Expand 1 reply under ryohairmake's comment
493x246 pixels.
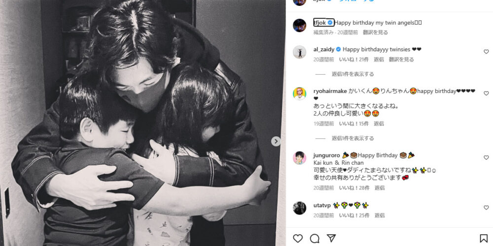pos(353,138)
